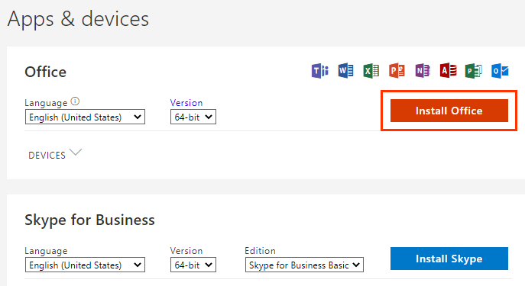
Task: Click the Publisher app icon
Action: pyautogui.click(x=474, y=70)
